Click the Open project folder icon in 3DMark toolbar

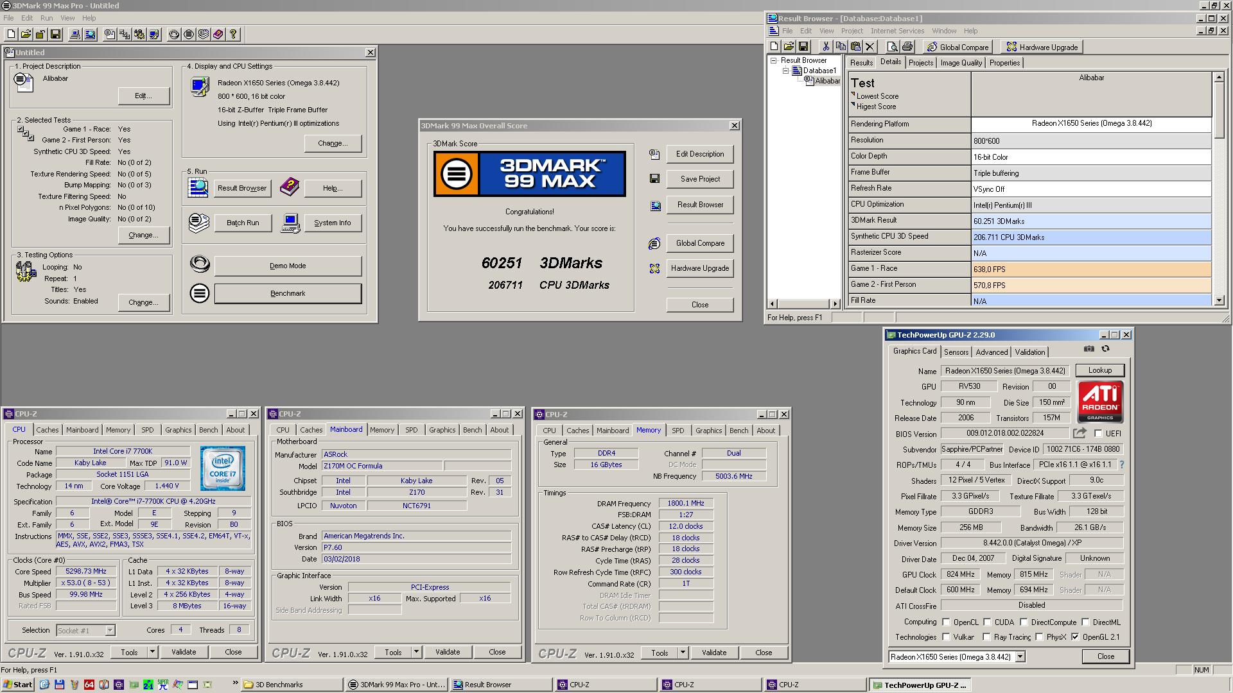(26, 34)
